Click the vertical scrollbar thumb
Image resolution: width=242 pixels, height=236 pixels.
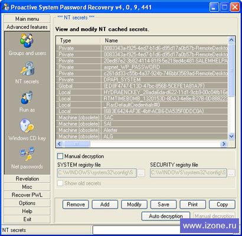(231, 70)
